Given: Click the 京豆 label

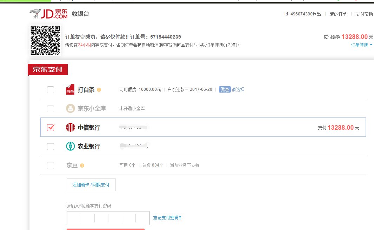Looking at the screenshot, I should (x=72, y=165).
